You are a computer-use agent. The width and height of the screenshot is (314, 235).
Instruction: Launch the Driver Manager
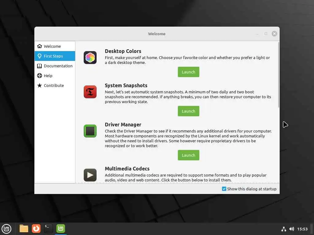coord(189,155)
